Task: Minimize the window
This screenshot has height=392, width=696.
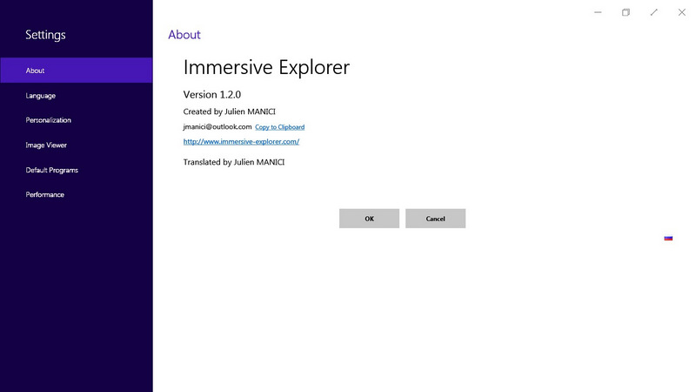Action: [x=598, y=12]
